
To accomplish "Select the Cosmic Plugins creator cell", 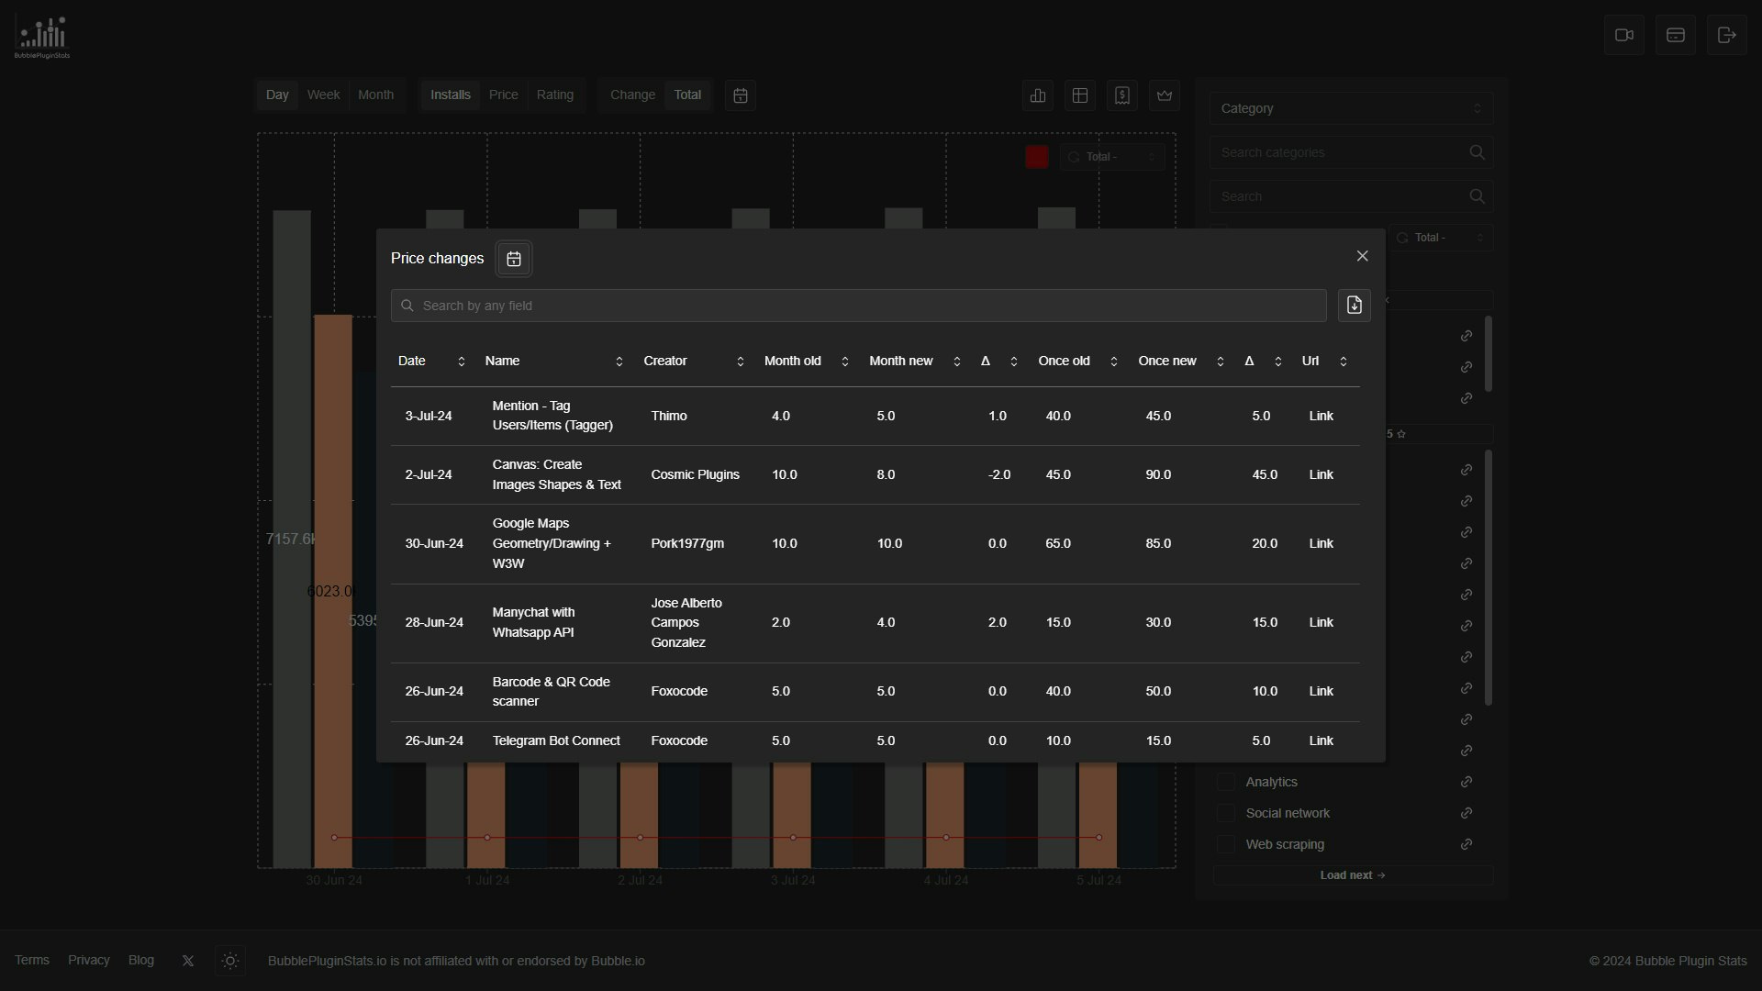I will click(x=695, y=475).
